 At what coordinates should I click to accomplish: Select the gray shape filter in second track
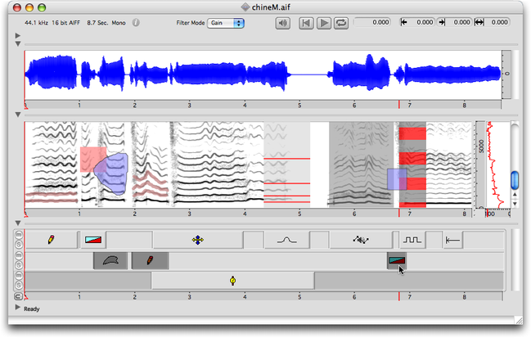click(x=110, y=260)
